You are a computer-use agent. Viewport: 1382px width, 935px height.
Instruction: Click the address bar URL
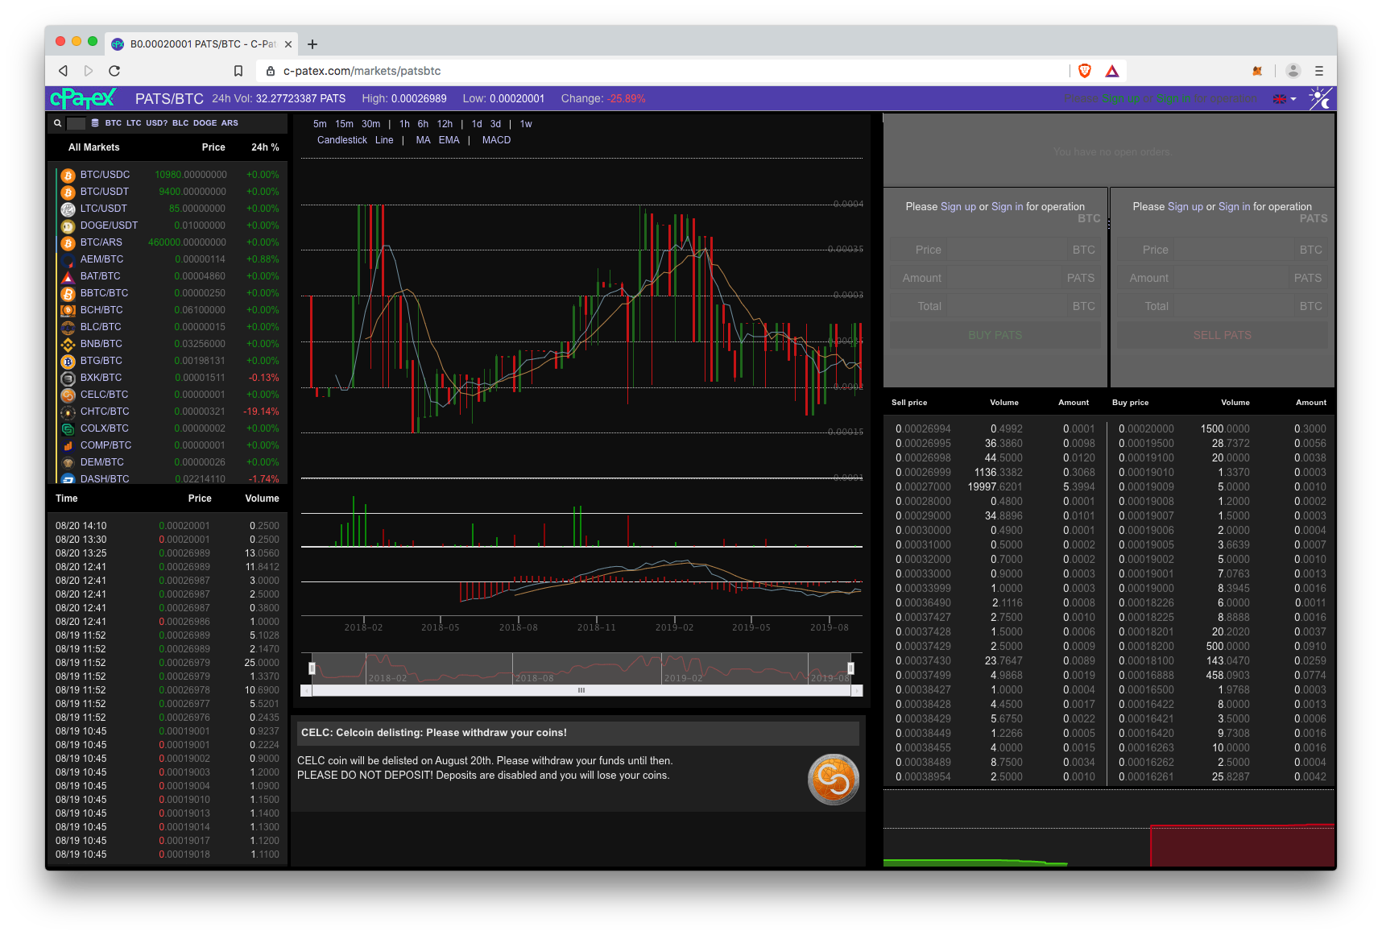[362, 71]
